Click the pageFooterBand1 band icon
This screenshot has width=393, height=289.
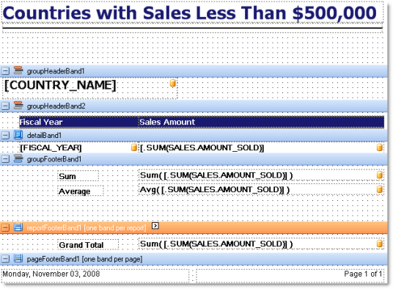[18, 258]
